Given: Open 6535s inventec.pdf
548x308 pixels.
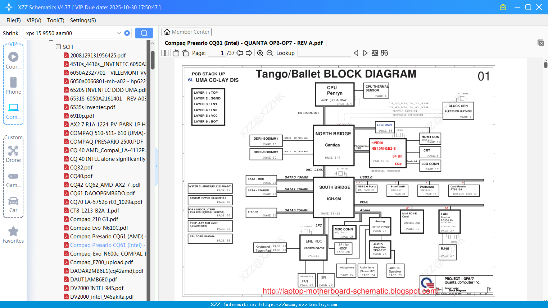Looking at the screenshot, I should pos(92,107).
